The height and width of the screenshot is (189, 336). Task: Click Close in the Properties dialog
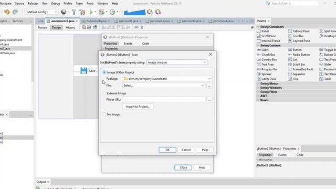click(183, 167)
